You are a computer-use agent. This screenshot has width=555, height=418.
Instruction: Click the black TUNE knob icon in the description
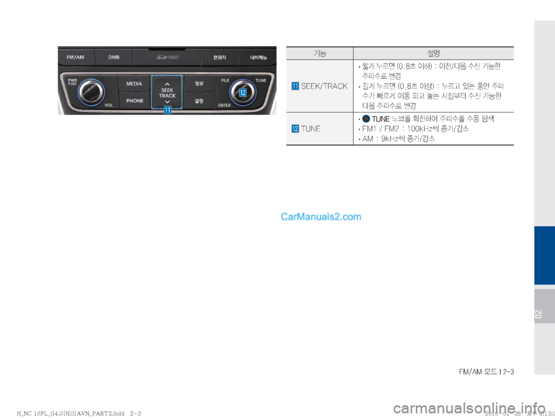366,119
